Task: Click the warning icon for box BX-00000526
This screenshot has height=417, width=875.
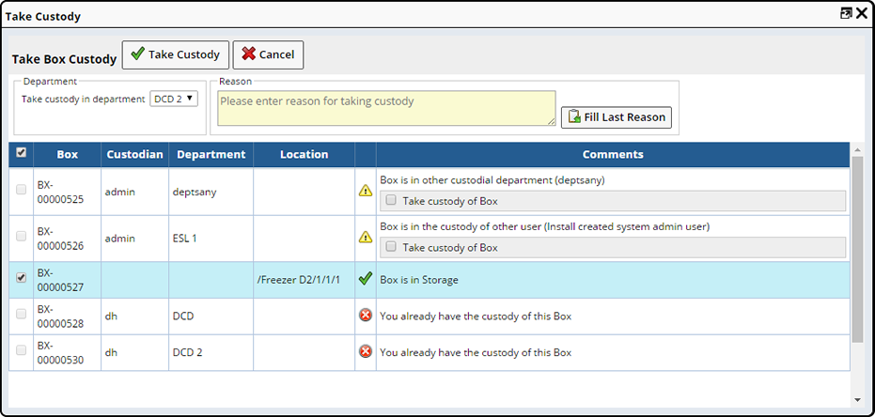Action: pyautogui.click(x=365, y=238)
